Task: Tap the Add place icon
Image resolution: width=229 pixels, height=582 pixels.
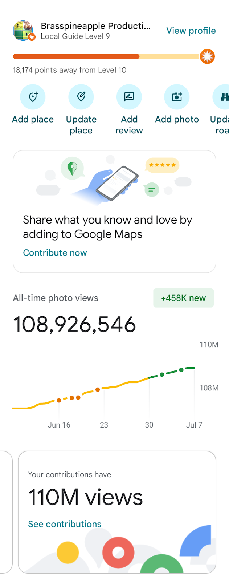Action: click(33, 97)
